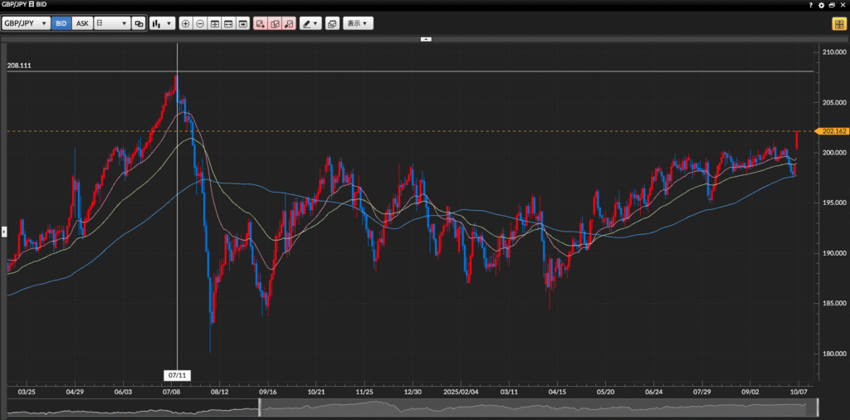The height and width of the screenshot is (420, 850).
Task: Click the grid layout toolbar icon
Action: (215, 23)
